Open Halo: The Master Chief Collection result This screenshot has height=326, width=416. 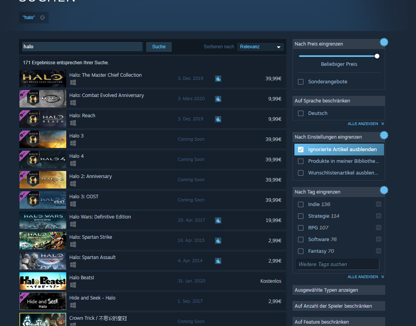pyautogui.click(x=153, y=79)
